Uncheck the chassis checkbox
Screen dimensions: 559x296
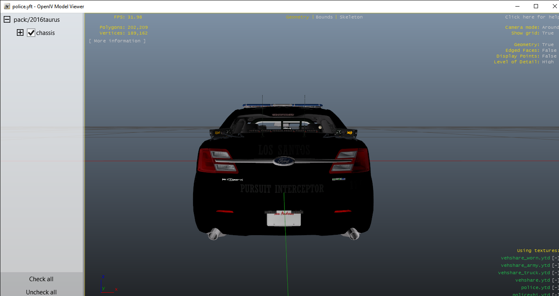click(31, 33)
